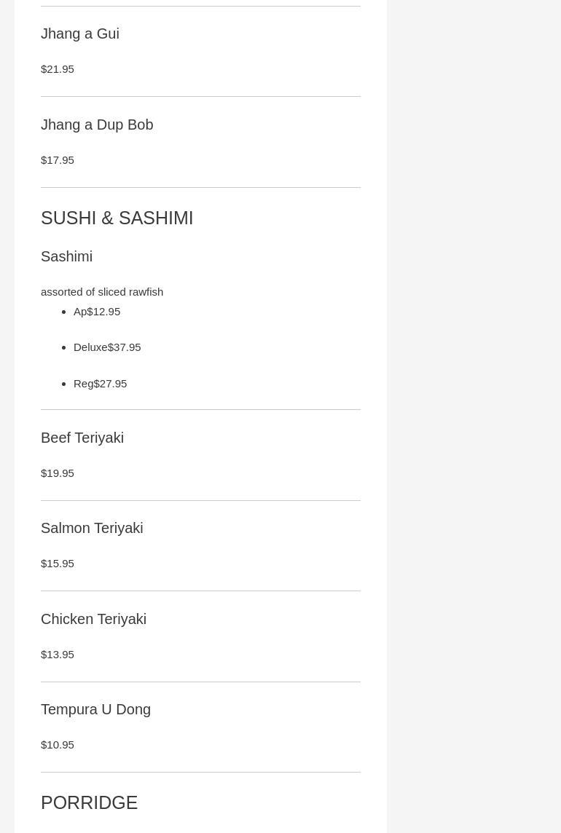The height and width of the screenshot is (833, 561).
Task: Select the $10.95 Tempura U Dong price
Action: pos(58,745)
